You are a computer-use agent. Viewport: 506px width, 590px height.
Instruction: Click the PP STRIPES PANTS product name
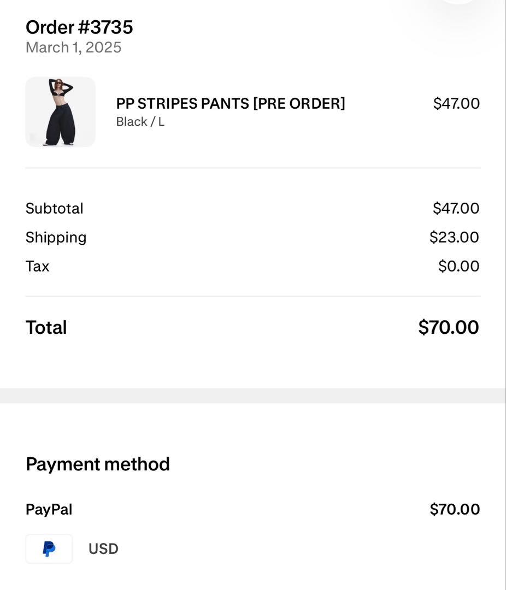point(231,103)
